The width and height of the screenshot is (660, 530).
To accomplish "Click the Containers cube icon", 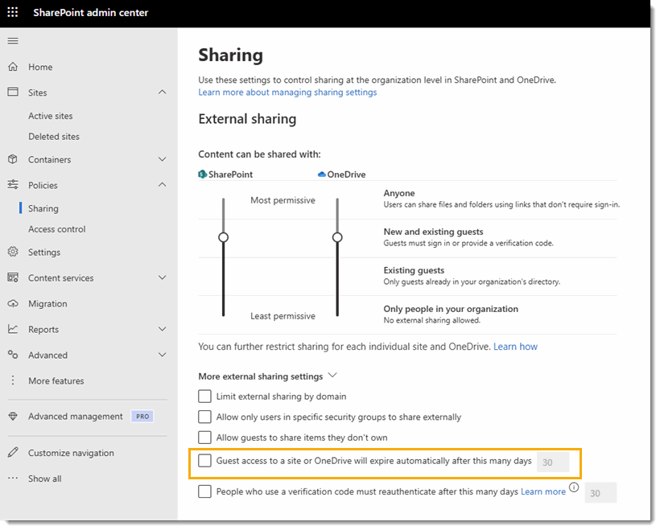I will point(13,159).
